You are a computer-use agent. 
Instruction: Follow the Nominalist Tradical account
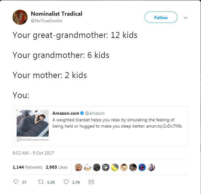[161, 18]
